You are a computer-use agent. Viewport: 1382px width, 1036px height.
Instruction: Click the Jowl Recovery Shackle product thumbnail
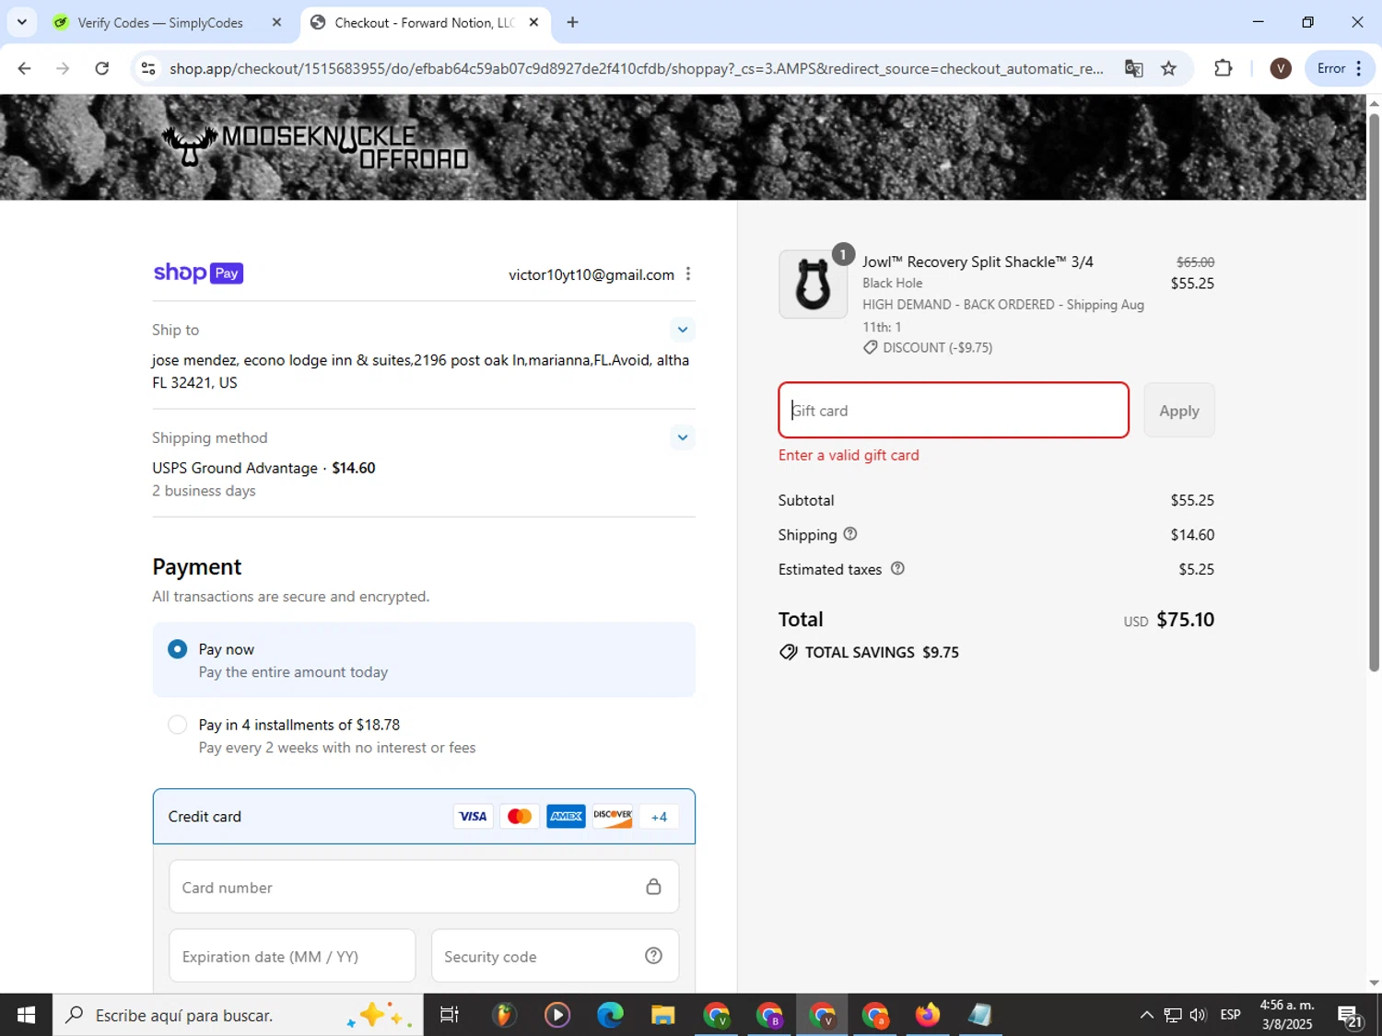click(813, 284)
